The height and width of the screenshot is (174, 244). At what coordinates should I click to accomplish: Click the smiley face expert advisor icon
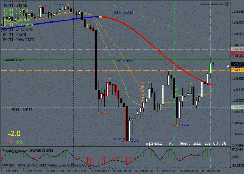227,4
